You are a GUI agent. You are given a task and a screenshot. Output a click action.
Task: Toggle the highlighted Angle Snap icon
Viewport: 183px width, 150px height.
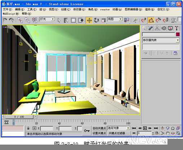[151, 20]
